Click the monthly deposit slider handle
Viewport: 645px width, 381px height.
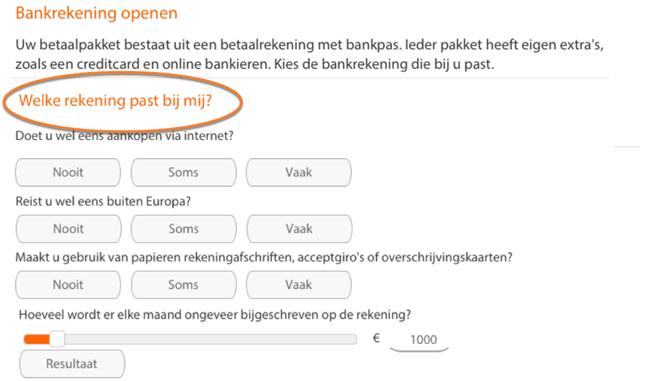(x=58, y=339)
